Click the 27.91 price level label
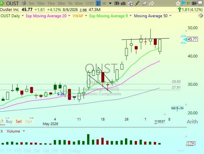This screenshot has width=204, height=154. click(176, 87)
